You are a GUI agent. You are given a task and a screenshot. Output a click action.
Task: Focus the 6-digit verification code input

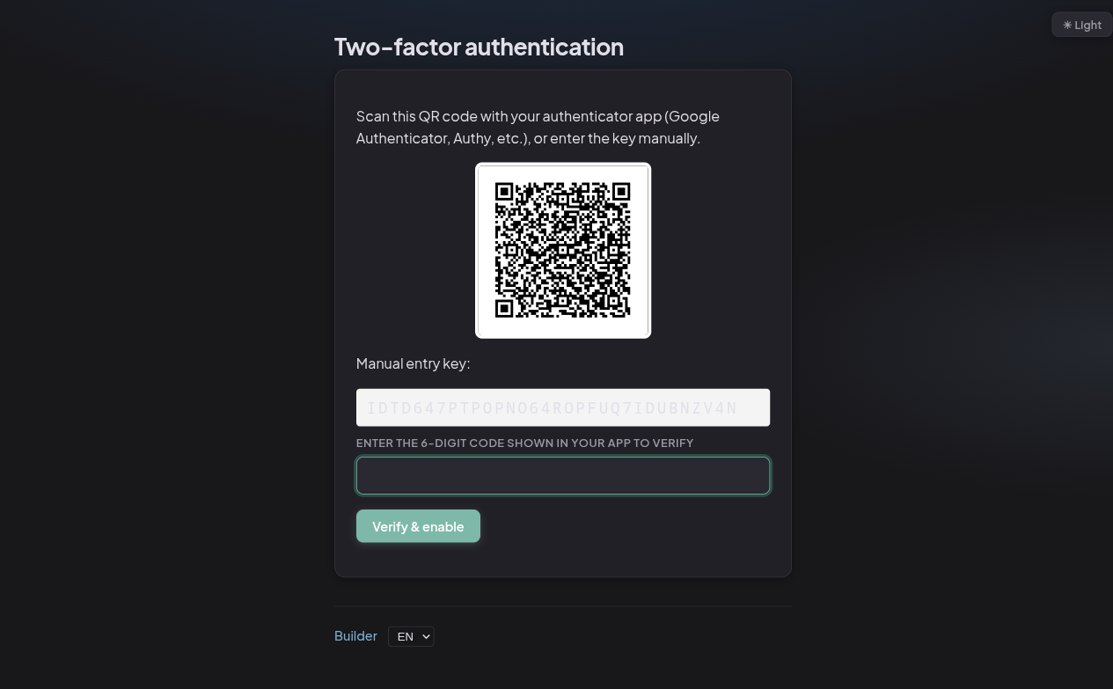(x=563, y=475)
